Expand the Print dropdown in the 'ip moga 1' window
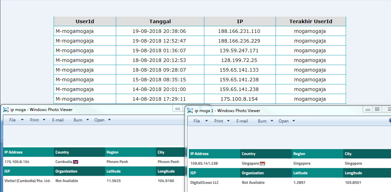Viewport: 391px width, 192px height. tap(222, 121)
